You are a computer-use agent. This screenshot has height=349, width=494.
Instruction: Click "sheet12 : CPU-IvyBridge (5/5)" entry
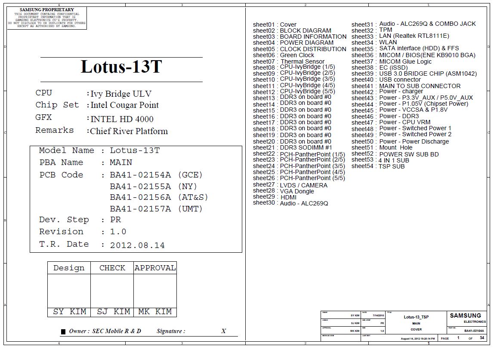(294, 92)
